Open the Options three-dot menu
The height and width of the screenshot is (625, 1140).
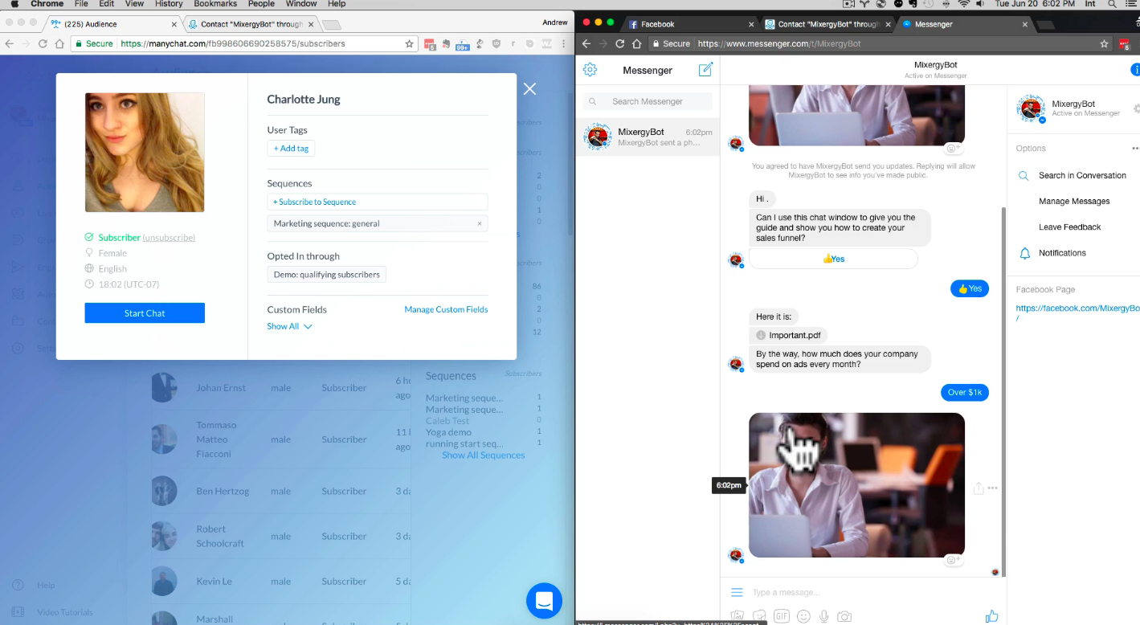point(1135,149)
